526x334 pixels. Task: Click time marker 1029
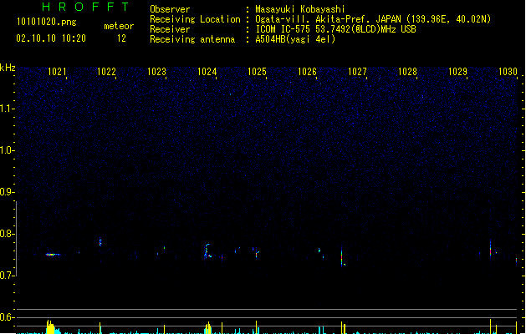pos(457,72)
